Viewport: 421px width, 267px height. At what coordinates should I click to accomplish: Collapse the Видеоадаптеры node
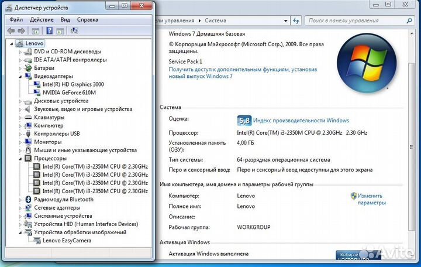20,76
